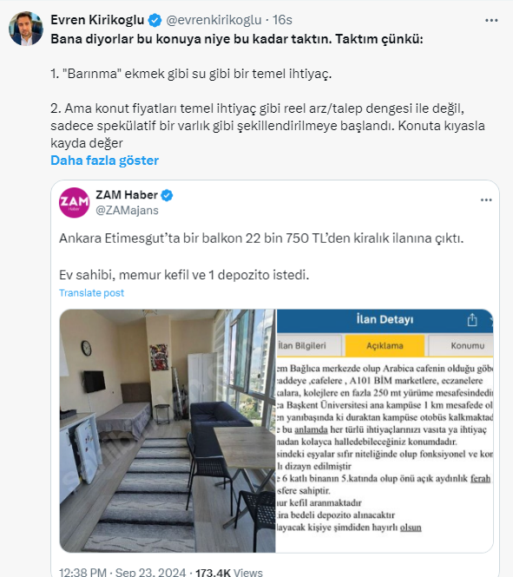Click the Evren Kirikoglu display name
This screenshot has width=513, height=577.
(97, 20)
